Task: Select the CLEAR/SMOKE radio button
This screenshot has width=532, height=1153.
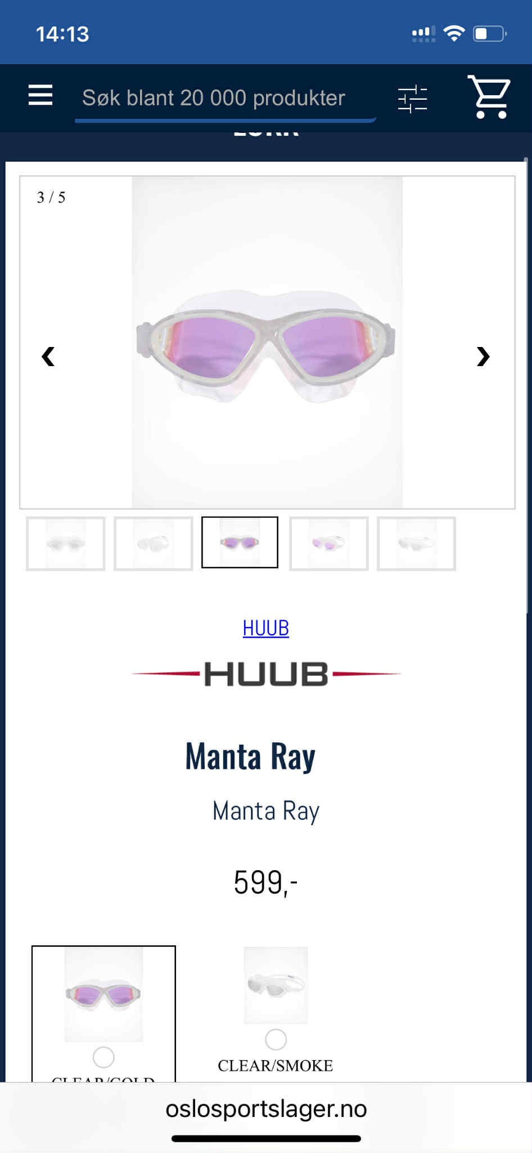Action: (276, 1039)
